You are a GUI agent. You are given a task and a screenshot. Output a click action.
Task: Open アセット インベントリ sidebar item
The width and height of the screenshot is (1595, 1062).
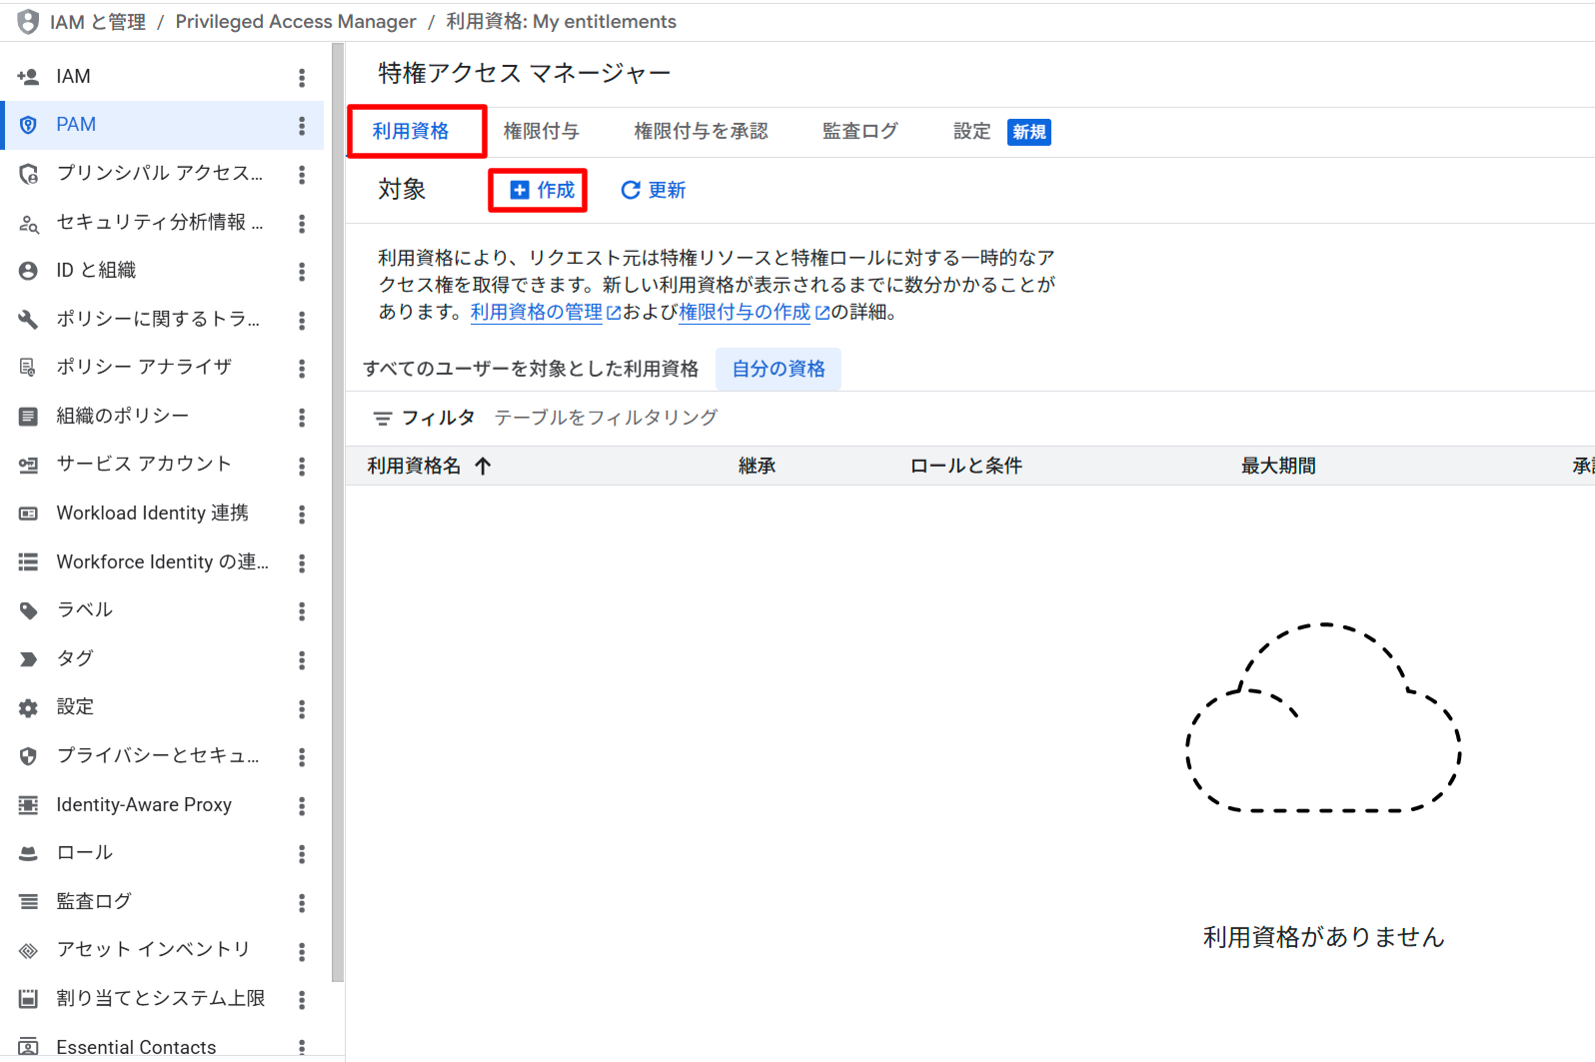point(162,950)
